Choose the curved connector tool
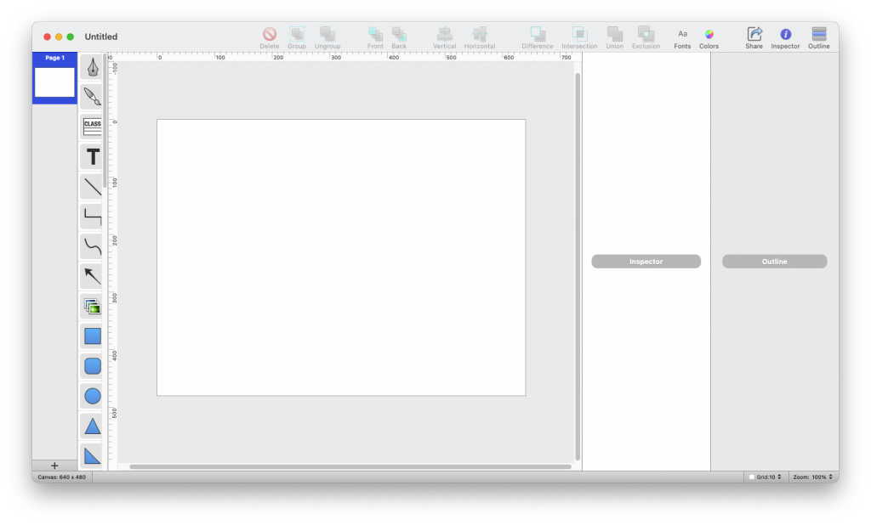The height and width of the screenshot is (525, 871). 92,246
